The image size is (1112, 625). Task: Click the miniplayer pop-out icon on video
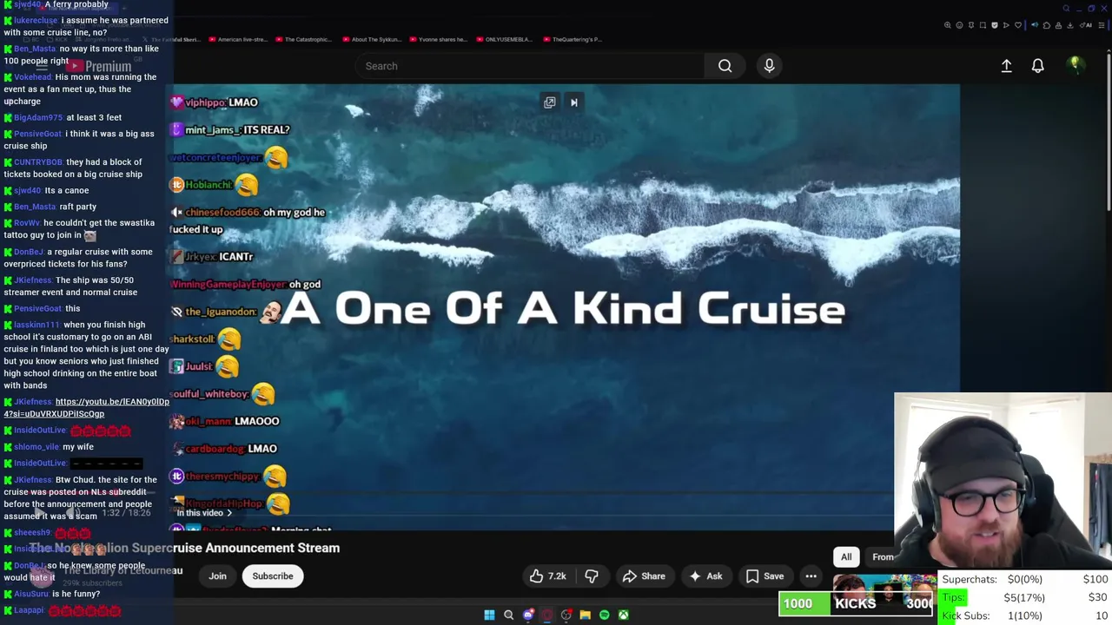(550, 102)
